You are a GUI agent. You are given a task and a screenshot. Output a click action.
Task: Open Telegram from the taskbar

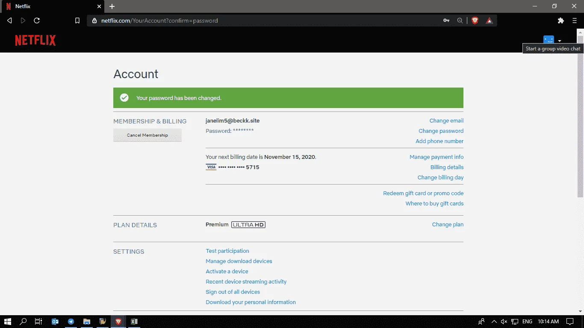point(71,322)
